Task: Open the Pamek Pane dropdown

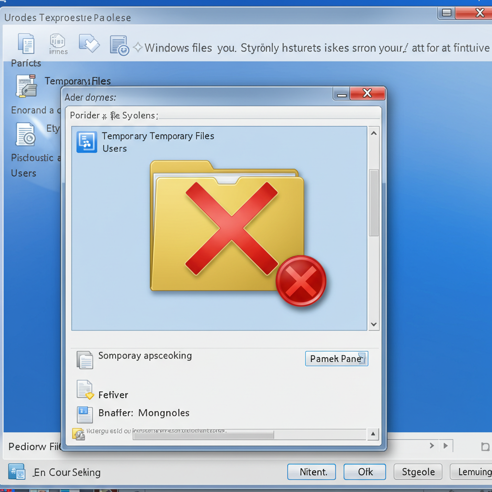Action: pyautogui.click(x=337, y=358)
